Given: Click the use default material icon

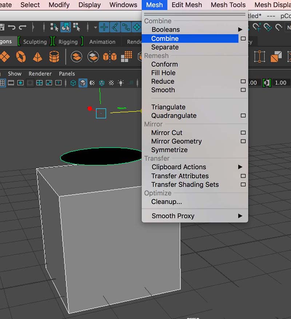Looking at the screenshot, I should [92, 83].
